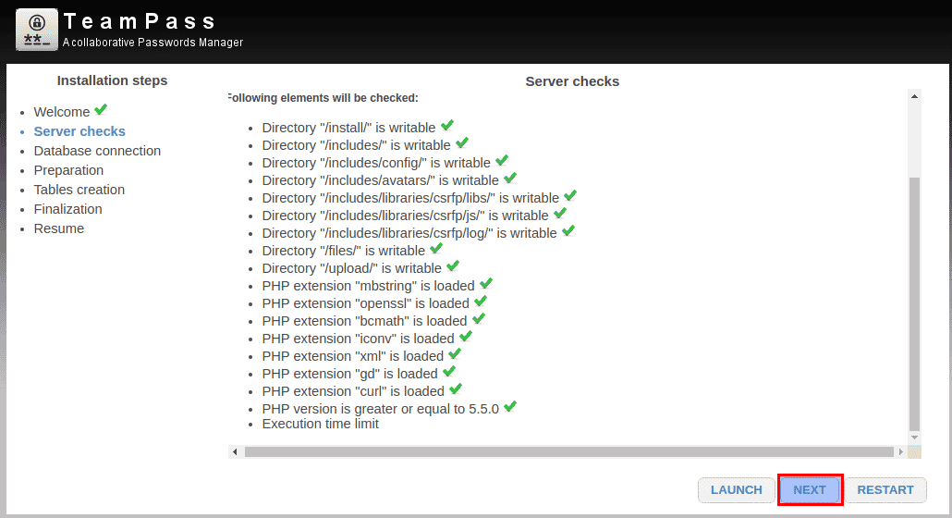Select the Tables creation step

79,190
